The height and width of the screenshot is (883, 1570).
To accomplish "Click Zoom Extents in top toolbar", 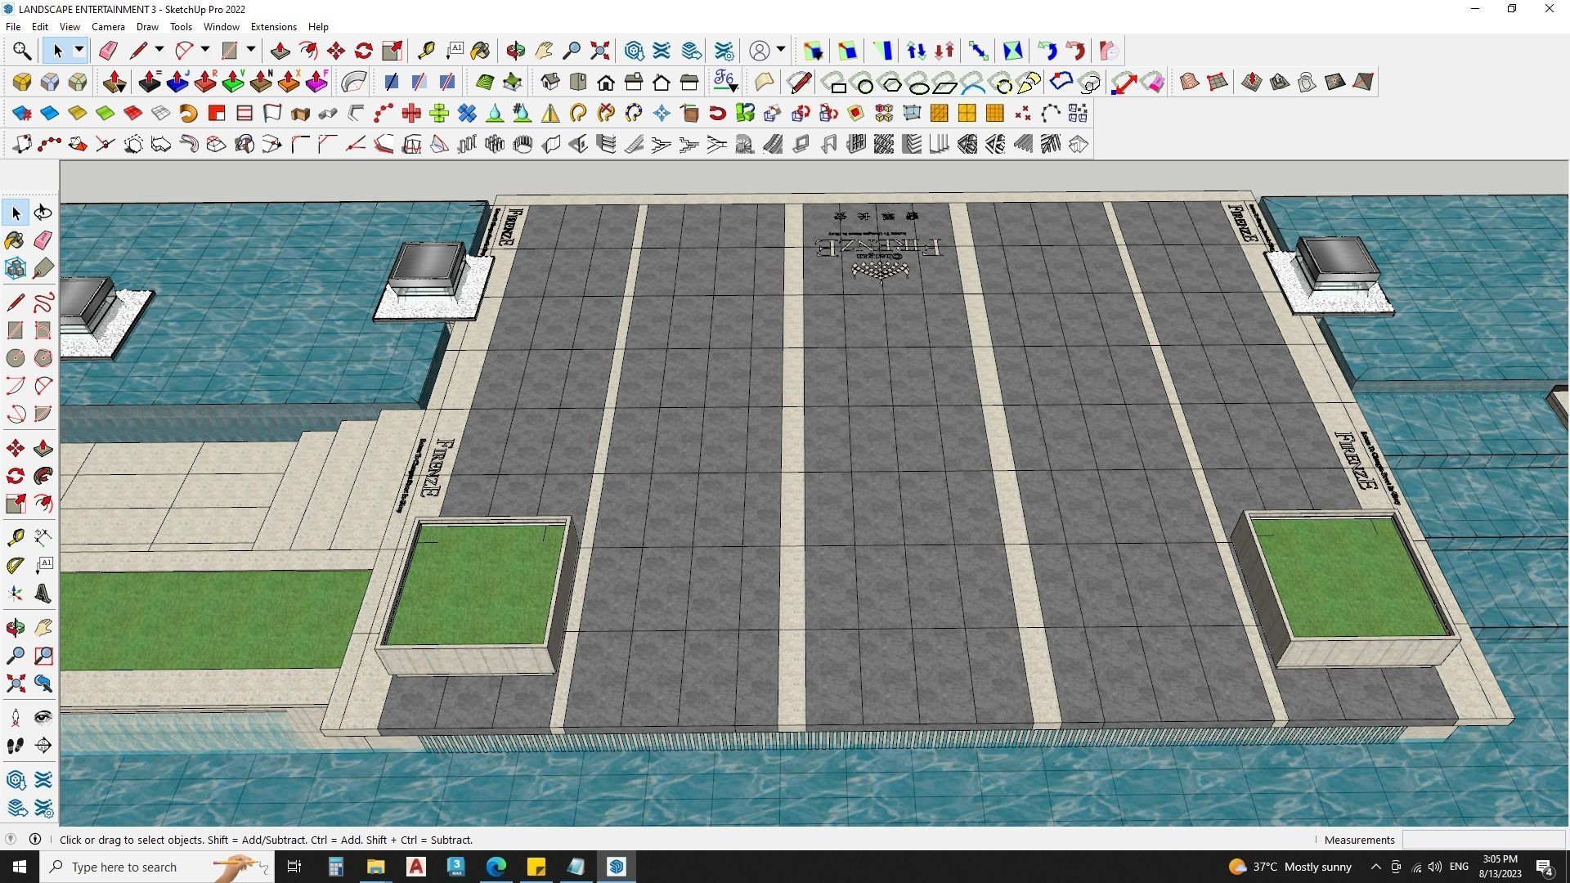I will coord(599,51).
